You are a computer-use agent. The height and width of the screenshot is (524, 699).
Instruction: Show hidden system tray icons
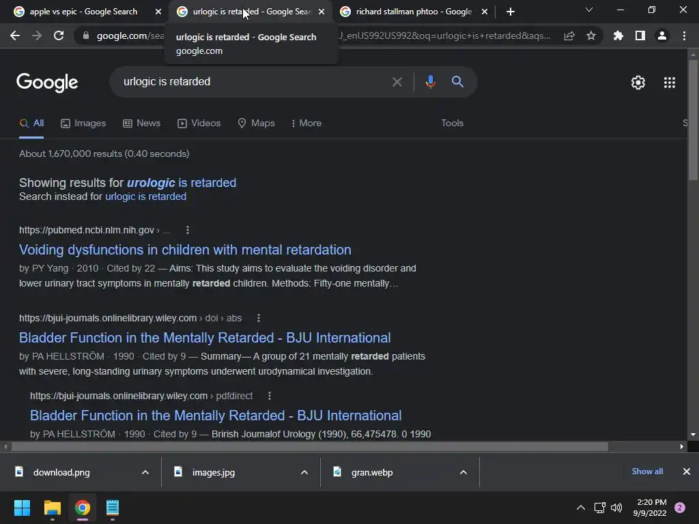[x=581, y=508]
